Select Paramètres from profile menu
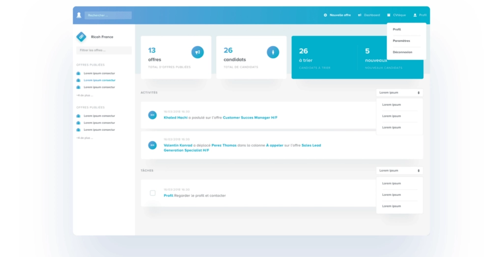 tap(401, 41)
